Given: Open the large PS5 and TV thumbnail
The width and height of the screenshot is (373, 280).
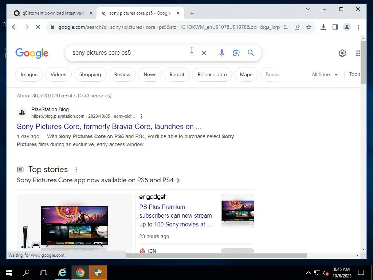Looking at the screenshot, I should (x=74, y=223).
